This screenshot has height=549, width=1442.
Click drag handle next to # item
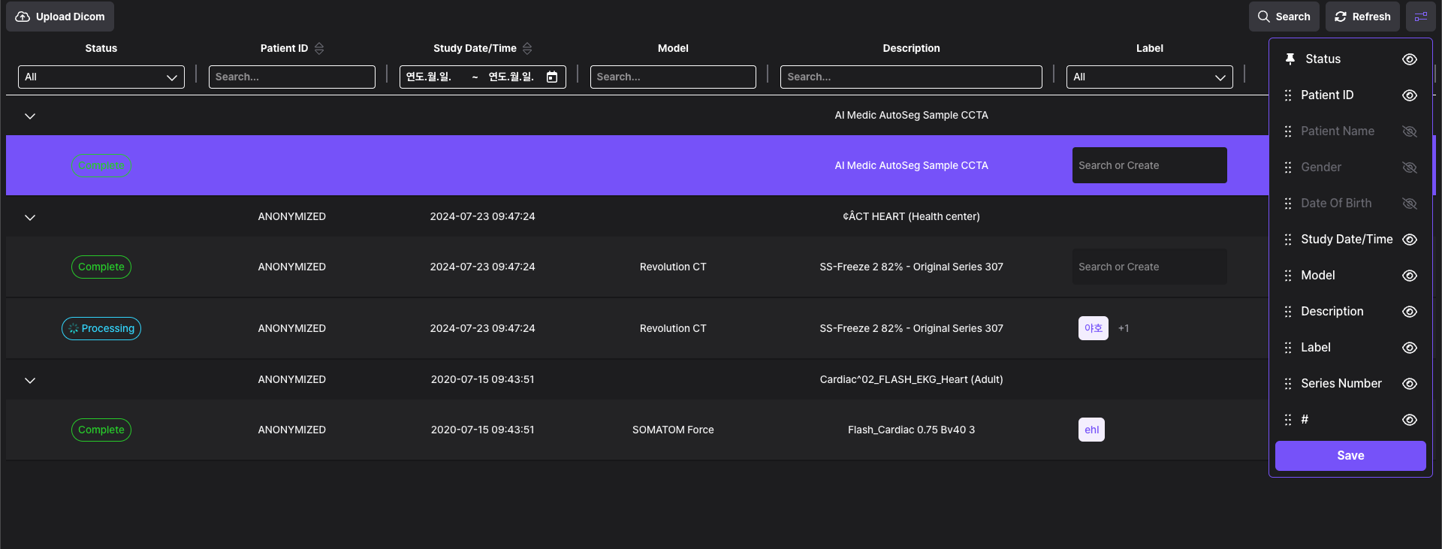(x=1288, y=420)
